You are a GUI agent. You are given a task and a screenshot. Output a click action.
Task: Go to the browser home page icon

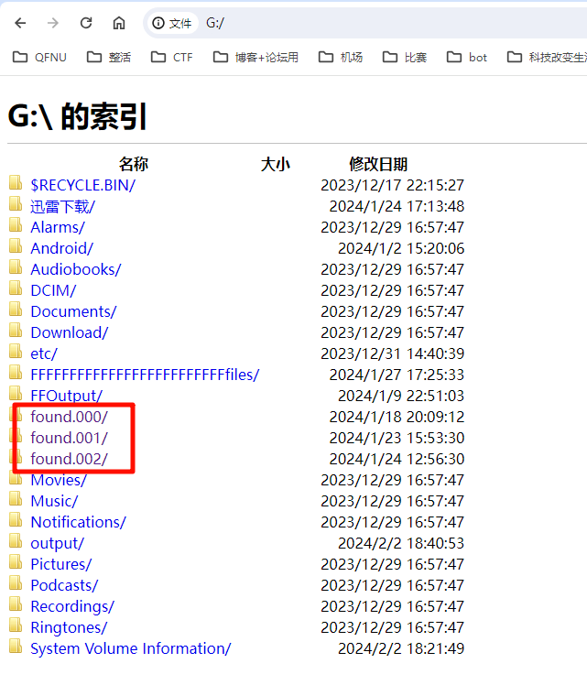(x=119, y=23)
